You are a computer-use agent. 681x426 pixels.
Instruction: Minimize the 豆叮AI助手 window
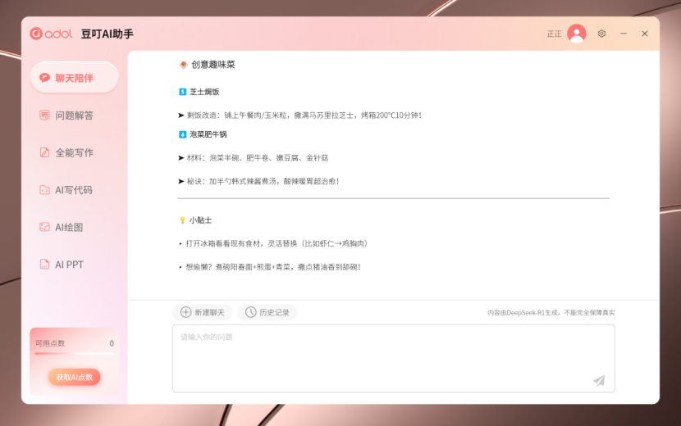click(624, 34)
